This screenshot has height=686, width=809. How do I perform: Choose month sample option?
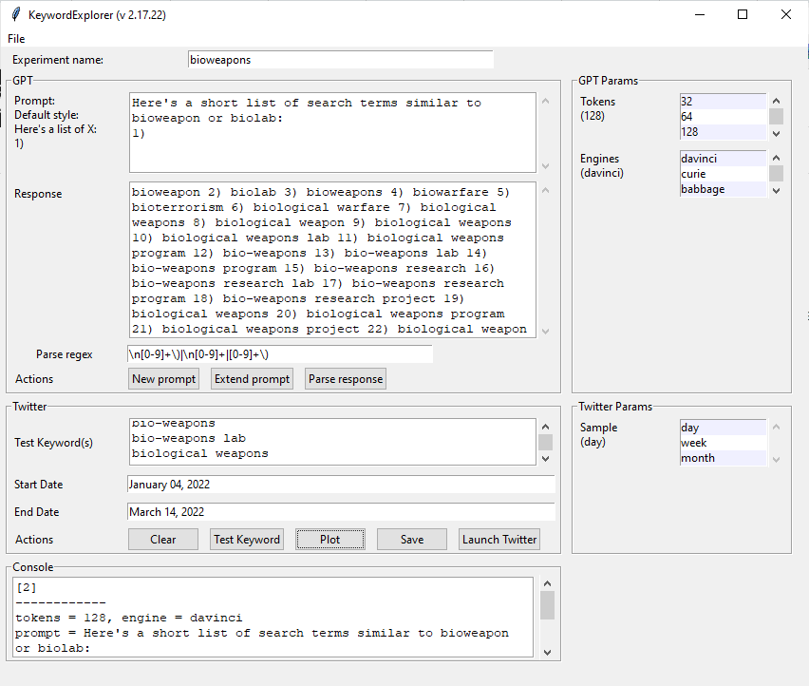[x=722, y=458]
